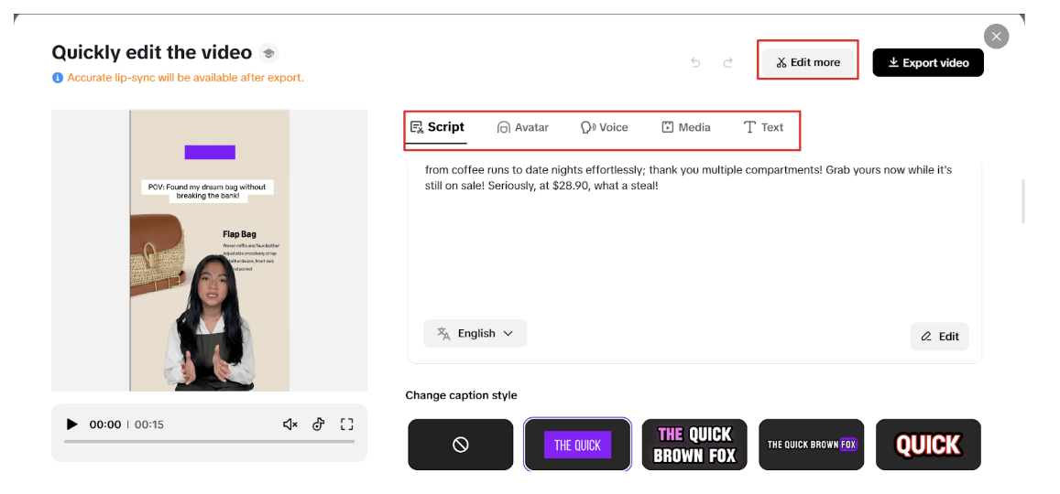
Task: Click the video progress slider
Action: tap(209, 442)
